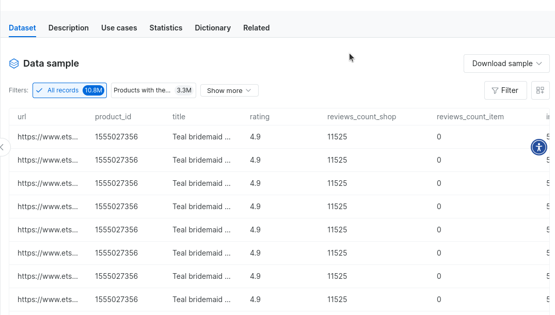Viewport: 555px width, 315px height.
Task: Open the Show more filters dropdown
Action: 229,90
